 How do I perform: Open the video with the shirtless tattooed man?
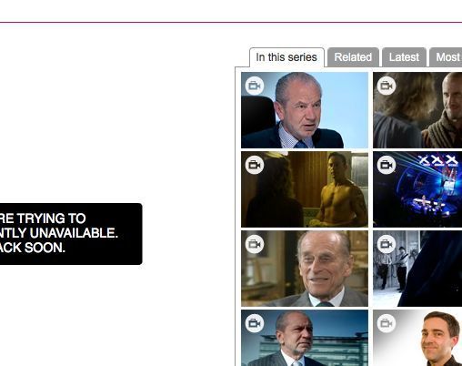tap(305, 189)
